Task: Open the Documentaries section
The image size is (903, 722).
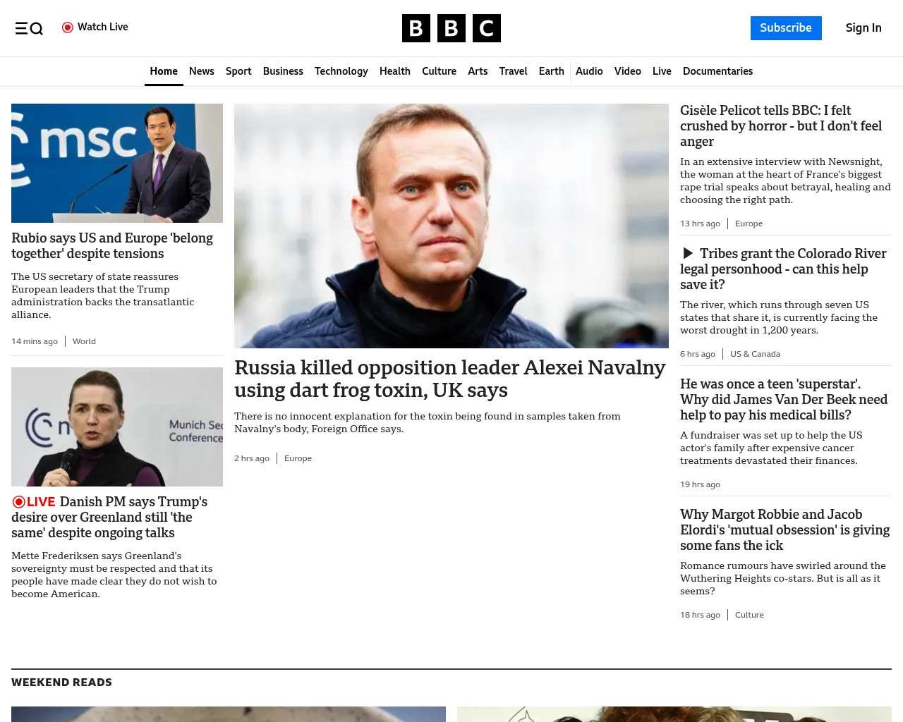Action: [717, 71]
